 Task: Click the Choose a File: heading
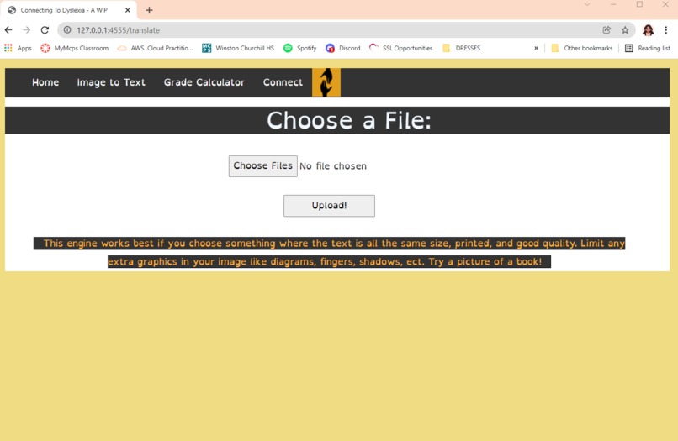349,120
